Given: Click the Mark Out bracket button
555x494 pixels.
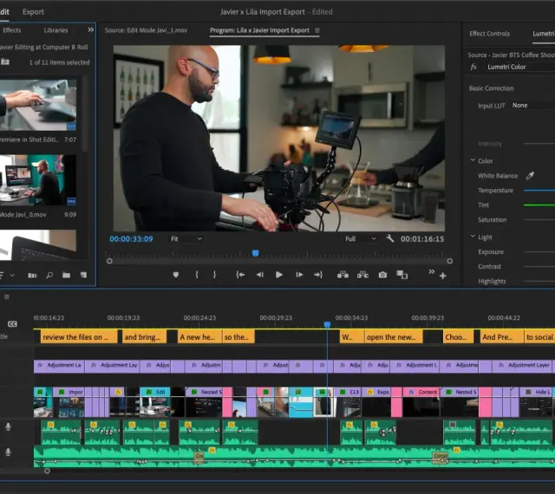Looking at the screenshot, I should 214,275.
